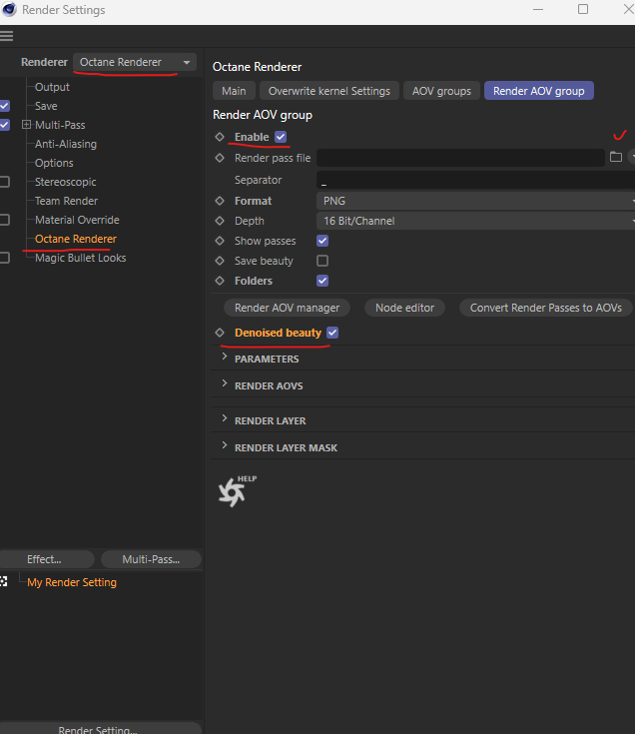The width and height of the screenshot is (635, 734).
Task: Toggle the Multi-Pass checkbox in left list
Action: (4, 125)
